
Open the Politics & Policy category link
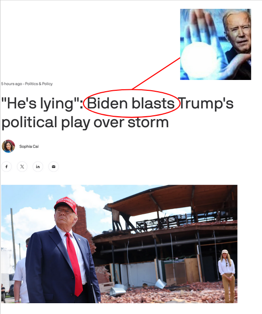(39, 84)
